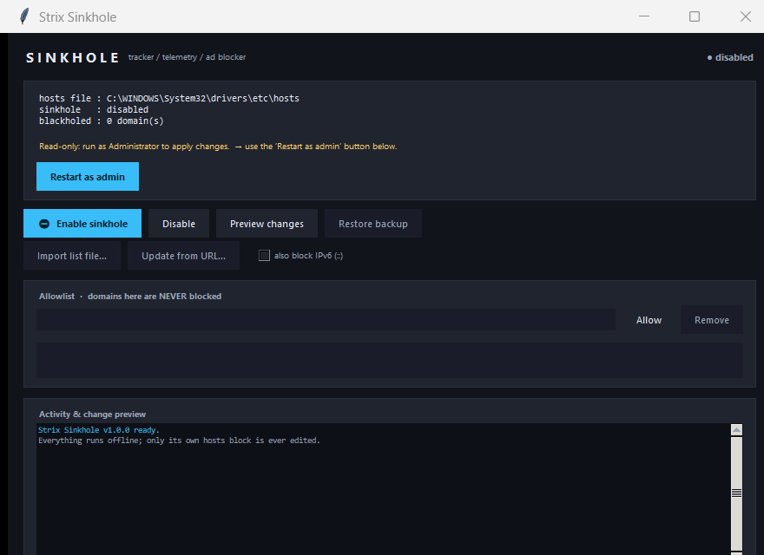764x555 pixels.
Task: Click the Enable sinkhole button
Action: [x=82, y=224]
